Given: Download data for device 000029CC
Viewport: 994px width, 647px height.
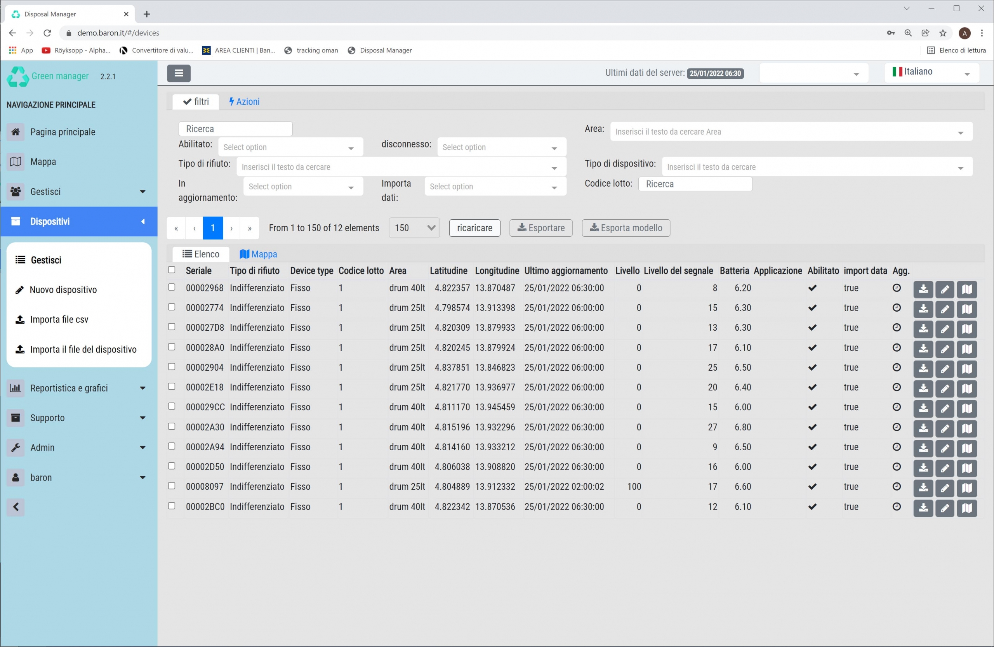Looking at the screenshot, I should coord(923,409).
